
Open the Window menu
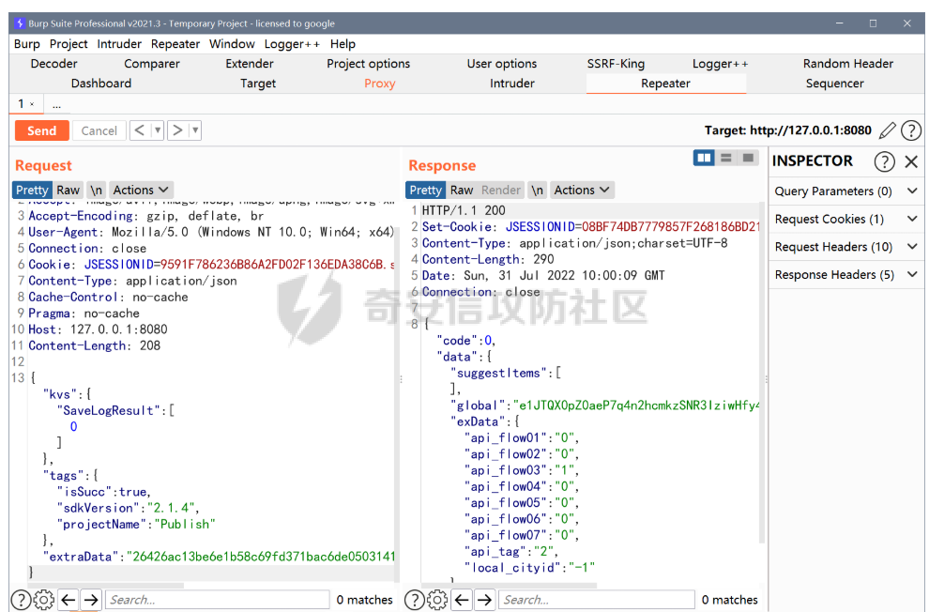click(232, 44)
